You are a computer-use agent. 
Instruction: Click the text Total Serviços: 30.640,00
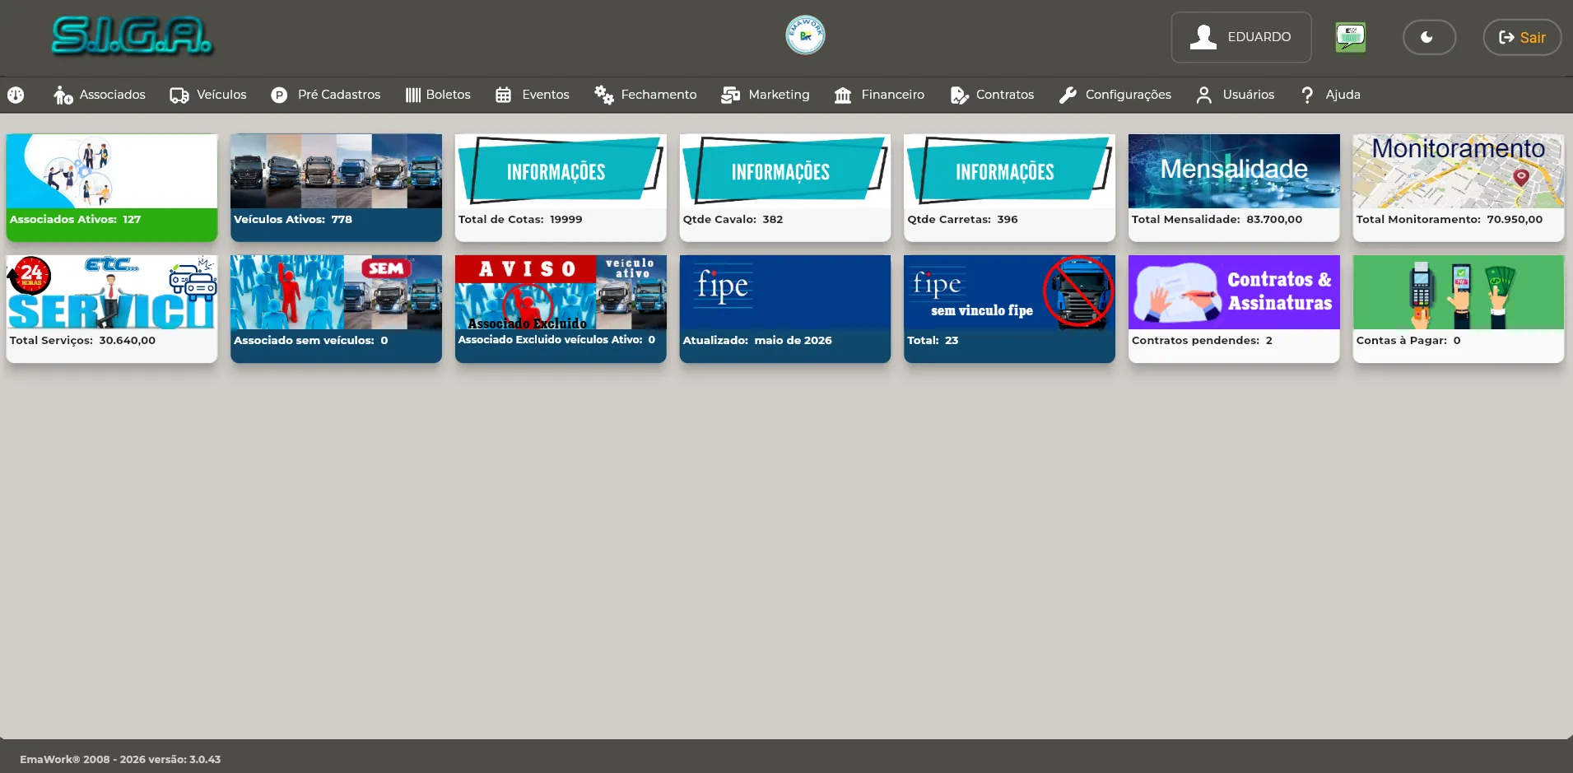tap(82, 341)
